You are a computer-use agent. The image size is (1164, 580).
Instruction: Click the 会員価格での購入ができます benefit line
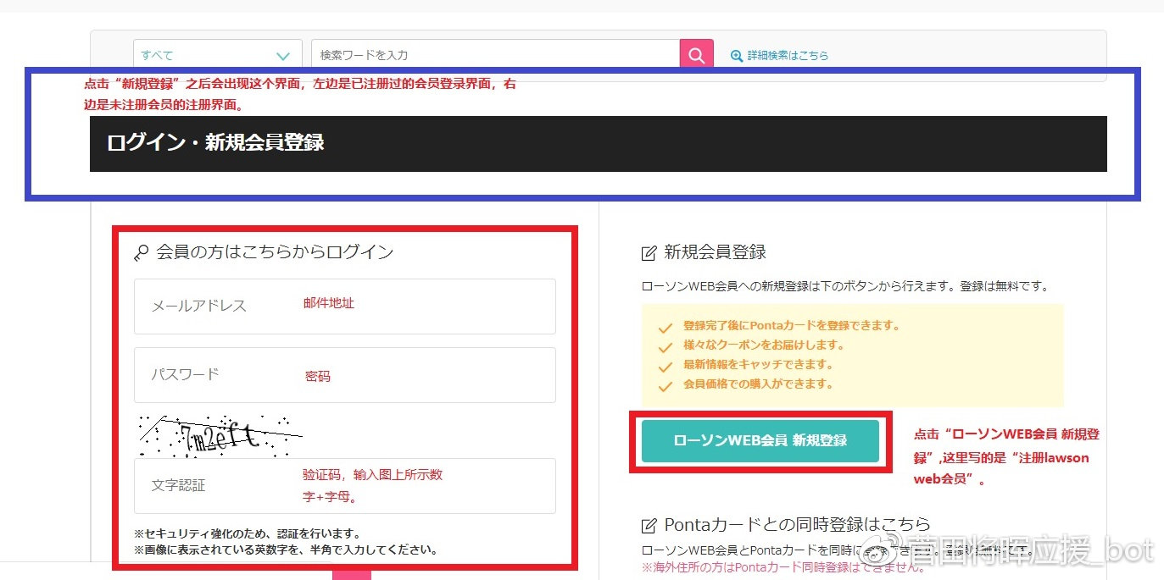click(x=758, y=384)
